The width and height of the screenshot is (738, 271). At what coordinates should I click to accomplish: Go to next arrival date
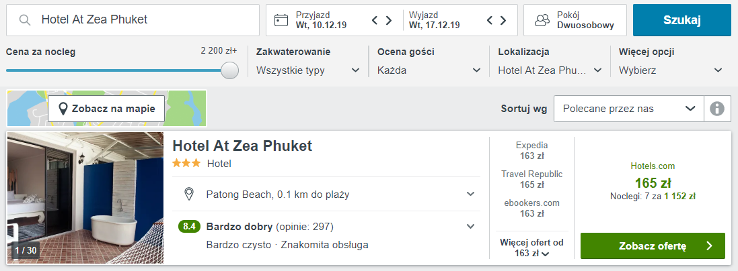tap(389, 20)
